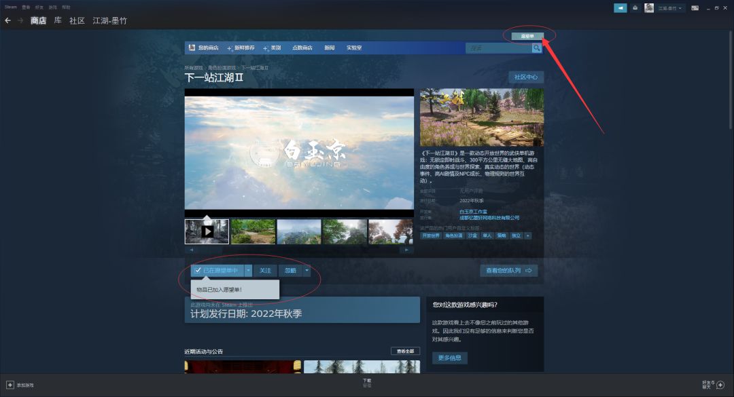Click the thumbnail strip scrollbar track
Image resolution: width=734 pixels, height=397 pixels.
pyautogui.click(x=298, y=250)
